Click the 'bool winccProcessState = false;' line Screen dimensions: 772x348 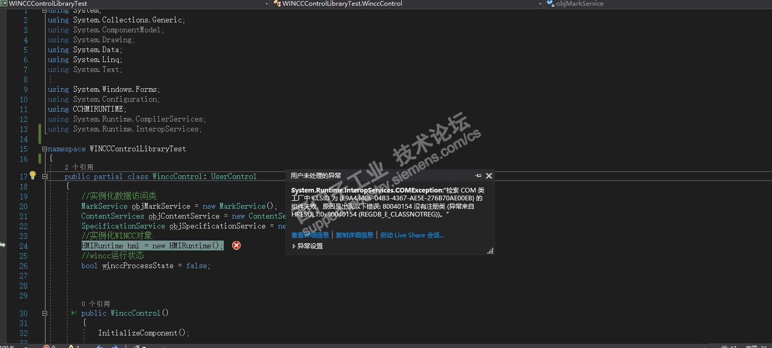click(146, 266)
